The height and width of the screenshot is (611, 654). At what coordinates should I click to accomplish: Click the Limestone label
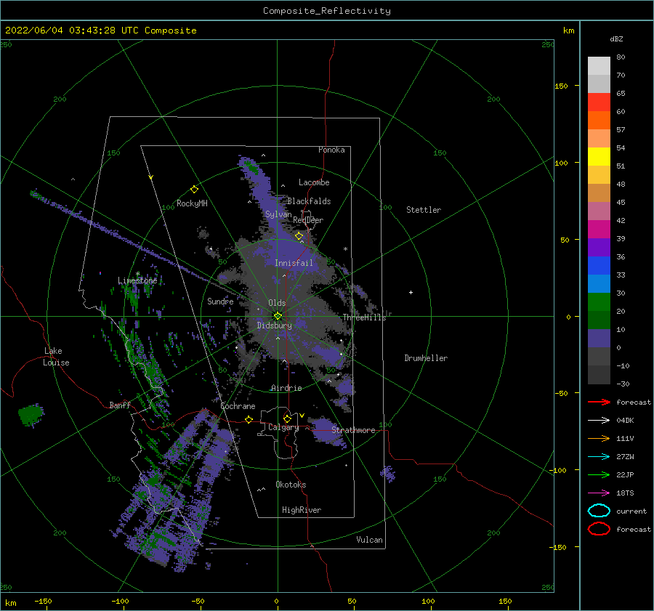tap(137, 280)
